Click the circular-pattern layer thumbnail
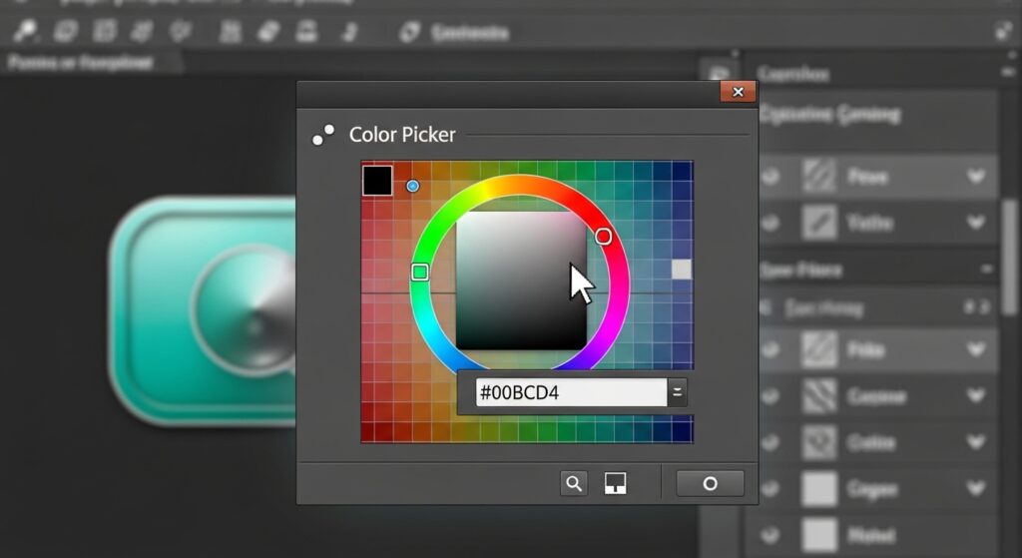The width and height of the screenshot is (1022, 558). coord(818,442)
